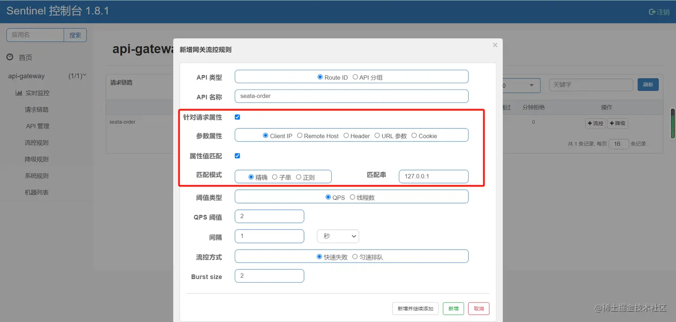Click the 新增网关流控规则 dialog title
This screenshot has height=322, width=676.
click(x=206, y=50)
